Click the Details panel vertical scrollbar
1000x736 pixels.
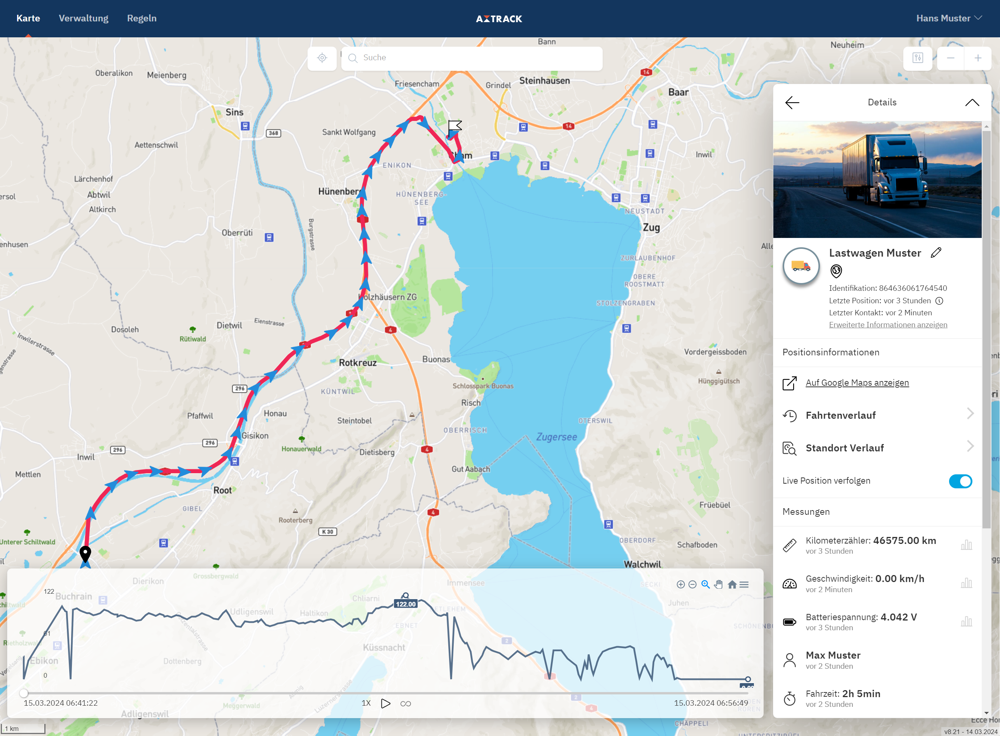[986, 330]
